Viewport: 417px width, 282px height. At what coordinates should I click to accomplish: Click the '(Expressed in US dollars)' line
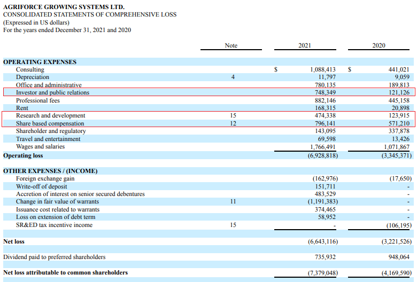(36, 22)
